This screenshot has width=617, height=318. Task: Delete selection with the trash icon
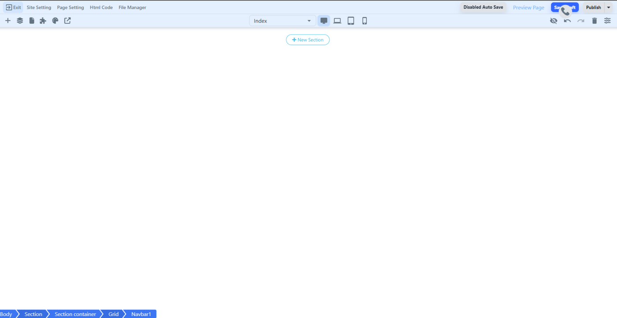(x=595, y=21)
